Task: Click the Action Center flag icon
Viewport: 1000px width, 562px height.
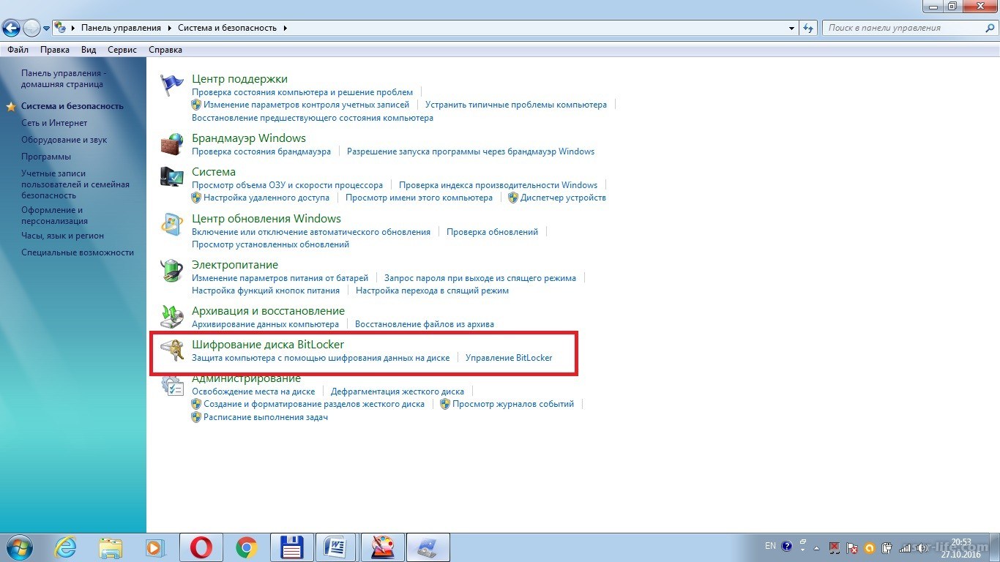Action: [x=172, y=85]
